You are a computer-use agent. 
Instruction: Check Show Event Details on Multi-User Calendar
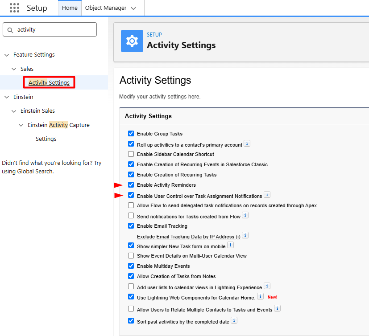pos(131,255)
